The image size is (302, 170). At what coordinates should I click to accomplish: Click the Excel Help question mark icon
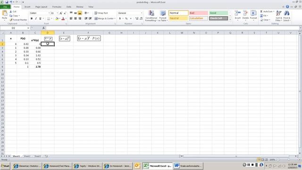click(287, 7)
